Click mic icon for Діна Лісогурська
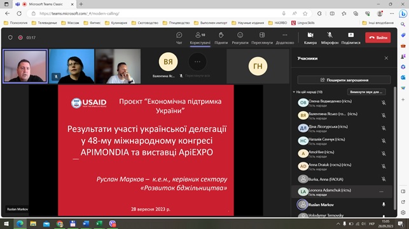 point(384,128)
